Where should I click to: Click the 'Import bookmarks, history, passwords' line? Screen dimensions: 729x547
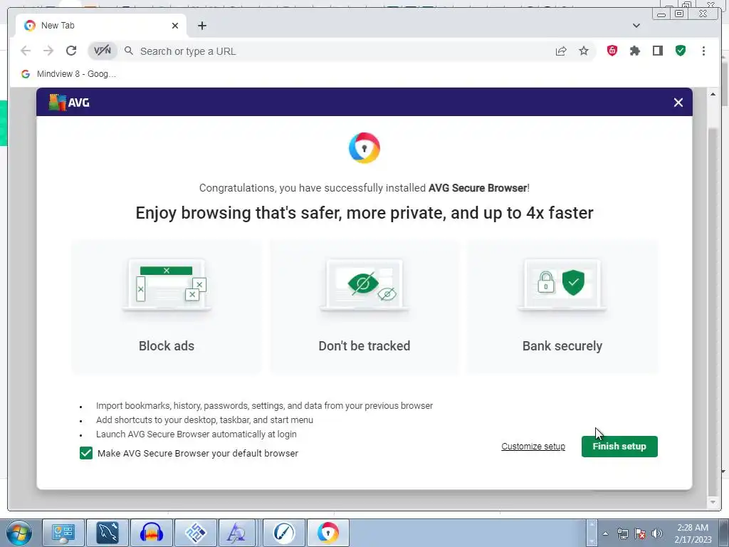[265, 405]
